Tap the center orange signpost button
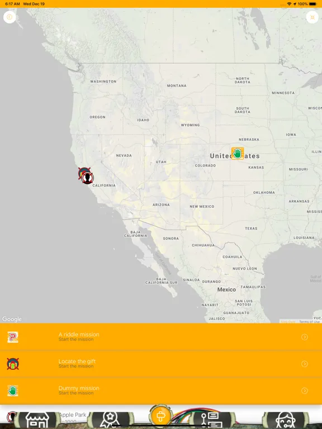The image size is (322, 429). tap(161, 416)
